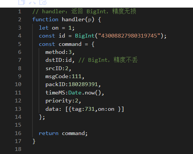Screen dimensions: 193x154
Task: Click the return keyword on line 16
Action: pyautogui.click(x=49, y=134)
